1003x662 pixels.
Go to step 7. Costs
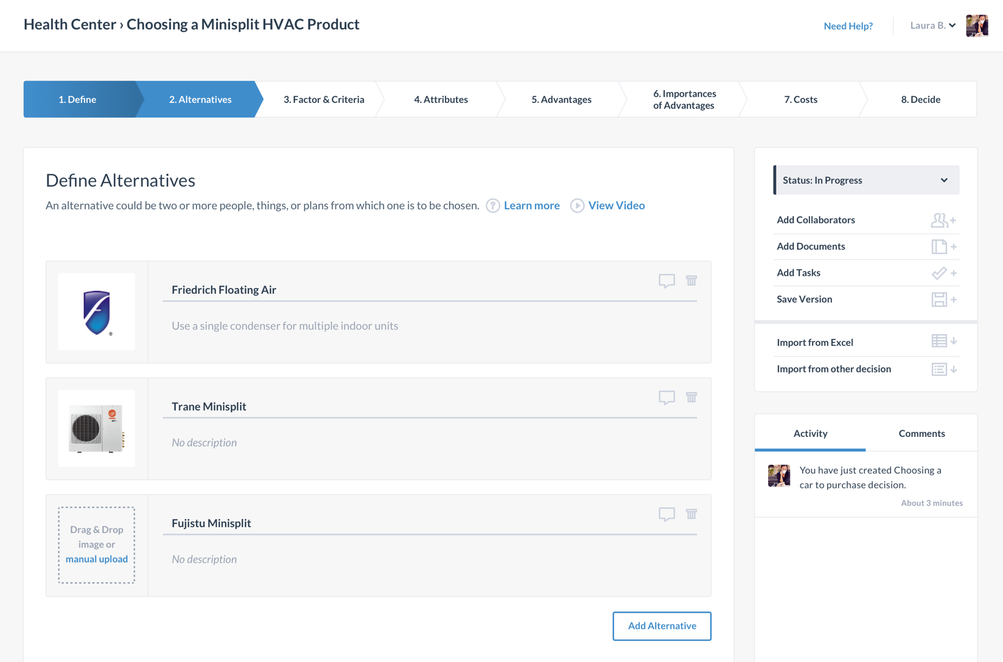pos(801,99)
